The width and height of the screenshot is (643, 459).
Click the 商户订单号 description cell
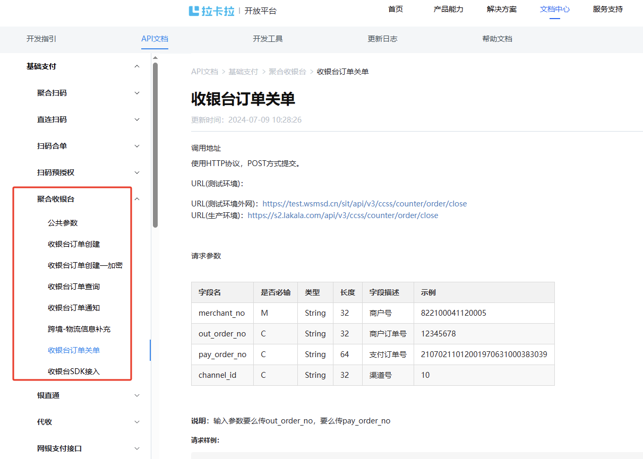[388, 334]
